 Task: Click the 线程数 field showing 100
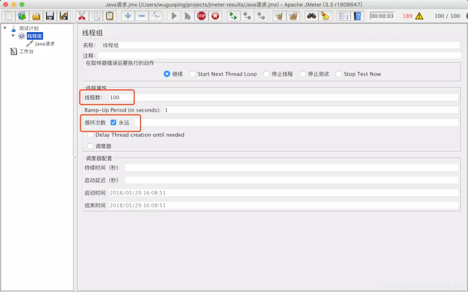[x=283, y=97]
